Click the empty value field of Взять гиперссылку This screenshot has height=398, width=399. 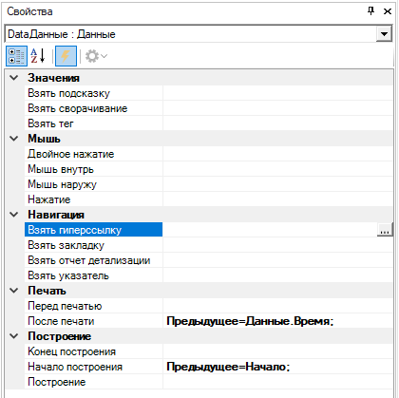270,230
